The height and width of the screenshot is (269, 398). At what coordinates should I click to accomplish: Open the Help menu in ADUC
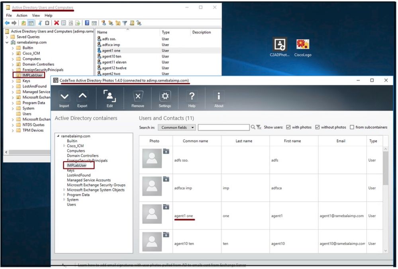pos(49,16)
